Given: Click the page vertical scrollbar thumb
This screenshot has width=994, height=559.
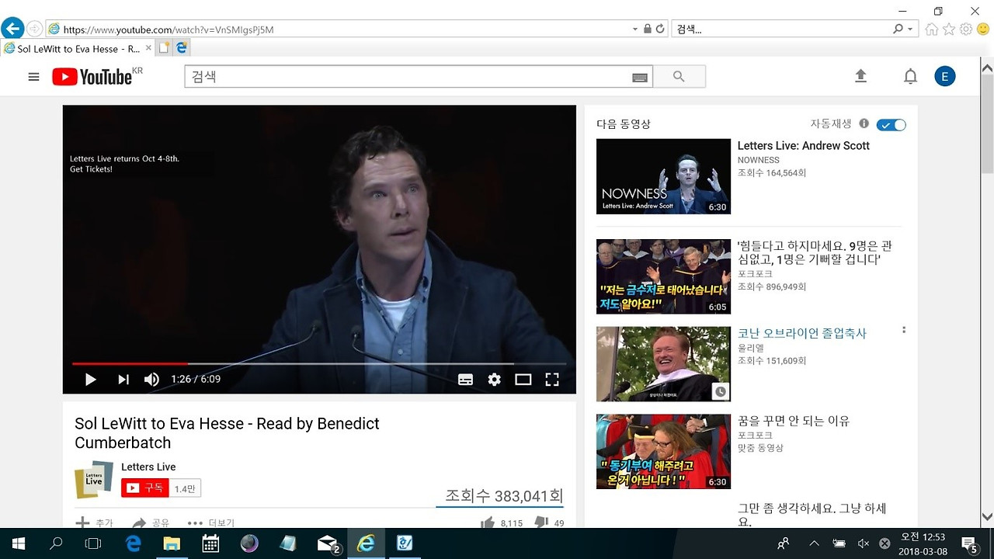Looking at the screenshot, I should [987, 124].
